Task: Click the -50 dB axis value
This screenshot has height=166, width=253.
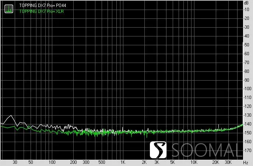Action: (x=246, y=45)
